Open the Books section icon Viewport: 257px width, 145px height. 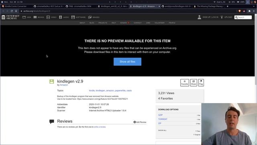tap(35, 17)
